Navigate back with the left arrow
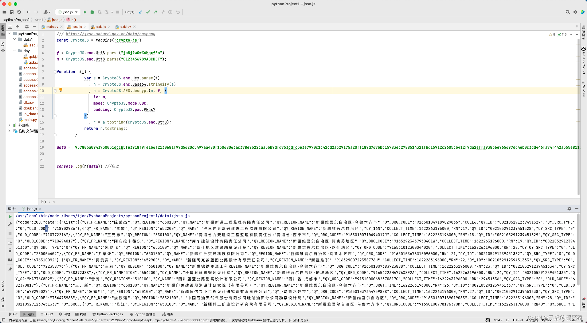This screenshot has height=323, width=587. (28, 12)
